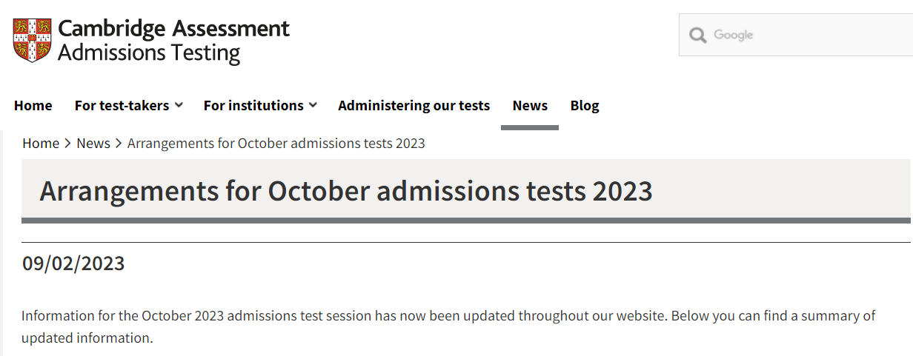
Task: Open the Blog navigation item
Action: click(585, 106)
